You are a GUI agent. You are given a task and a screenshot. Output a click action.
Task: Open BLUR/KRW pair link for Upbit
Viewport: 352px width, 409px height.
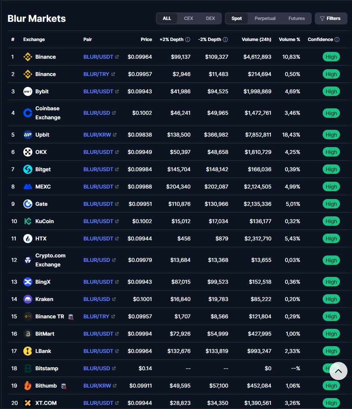pyautogui.click(x=100, y=135)
